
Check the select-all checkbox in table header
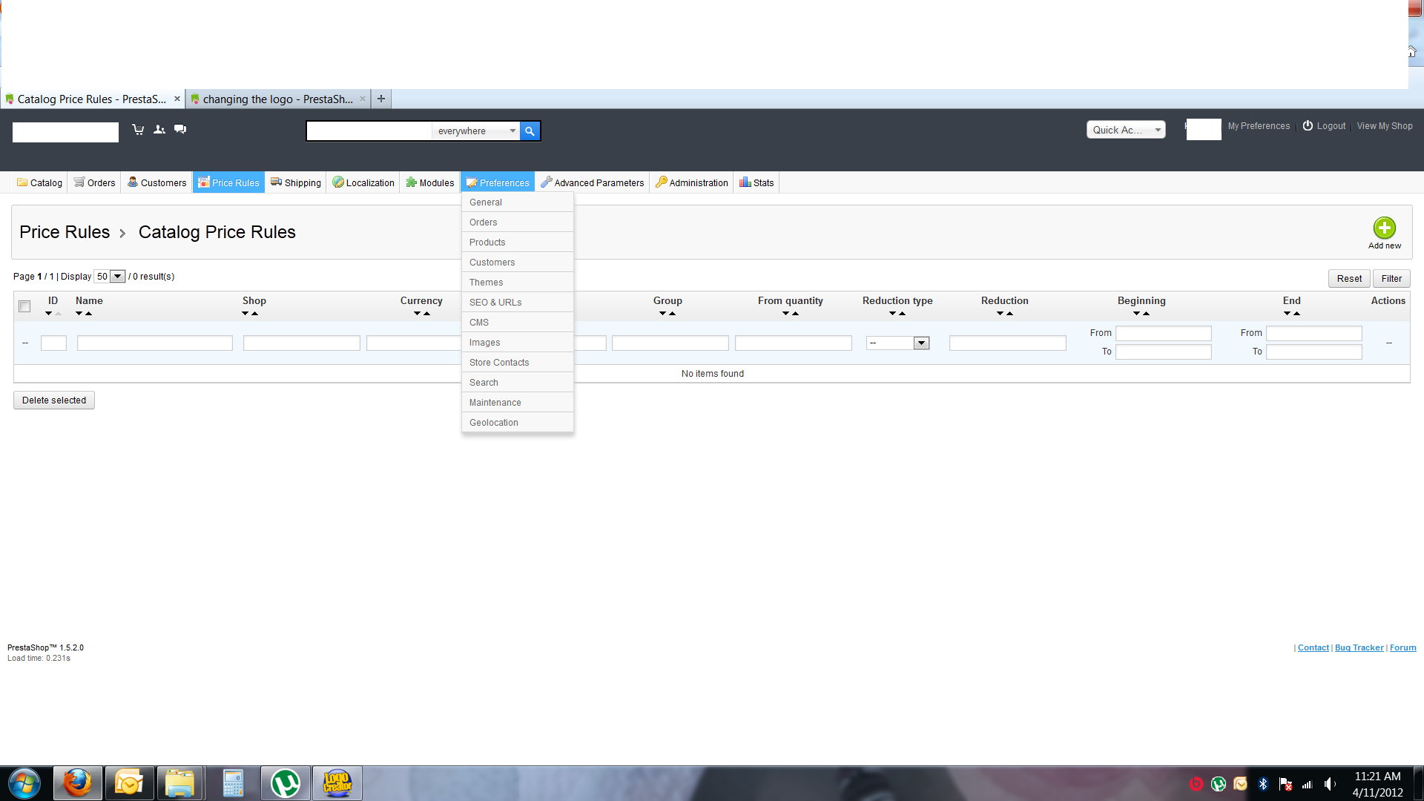click(24, 306)
